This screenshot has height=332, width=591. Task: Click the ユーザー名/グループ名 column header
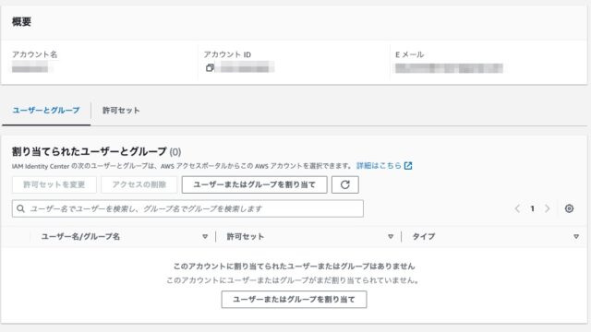tap(80, 236)
